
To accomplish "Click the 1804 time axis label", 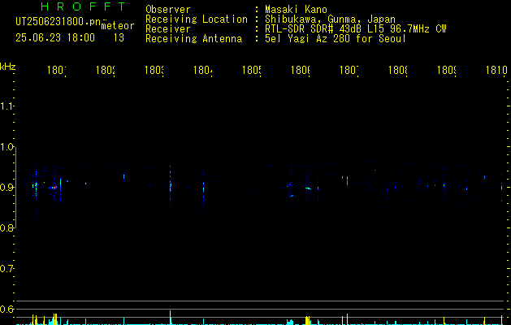I will click(x=203, y=70).
